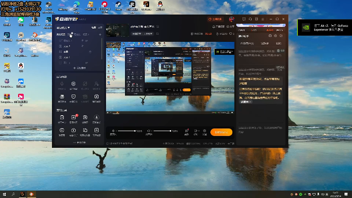Image resolution: width=352 pixels, height=198 pixels.
Task: Click the plus button to add a new scene
Action: point(100,35)
